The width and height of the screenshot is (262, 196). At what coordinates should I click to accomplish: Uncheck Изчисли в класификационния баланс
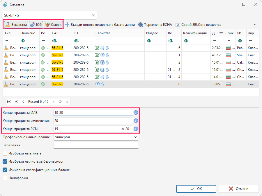coord(5,170)
